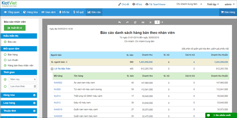Click total revenue 1,243,058,050 under Doanh thu
237x118 pixels.
click(146, 62)
